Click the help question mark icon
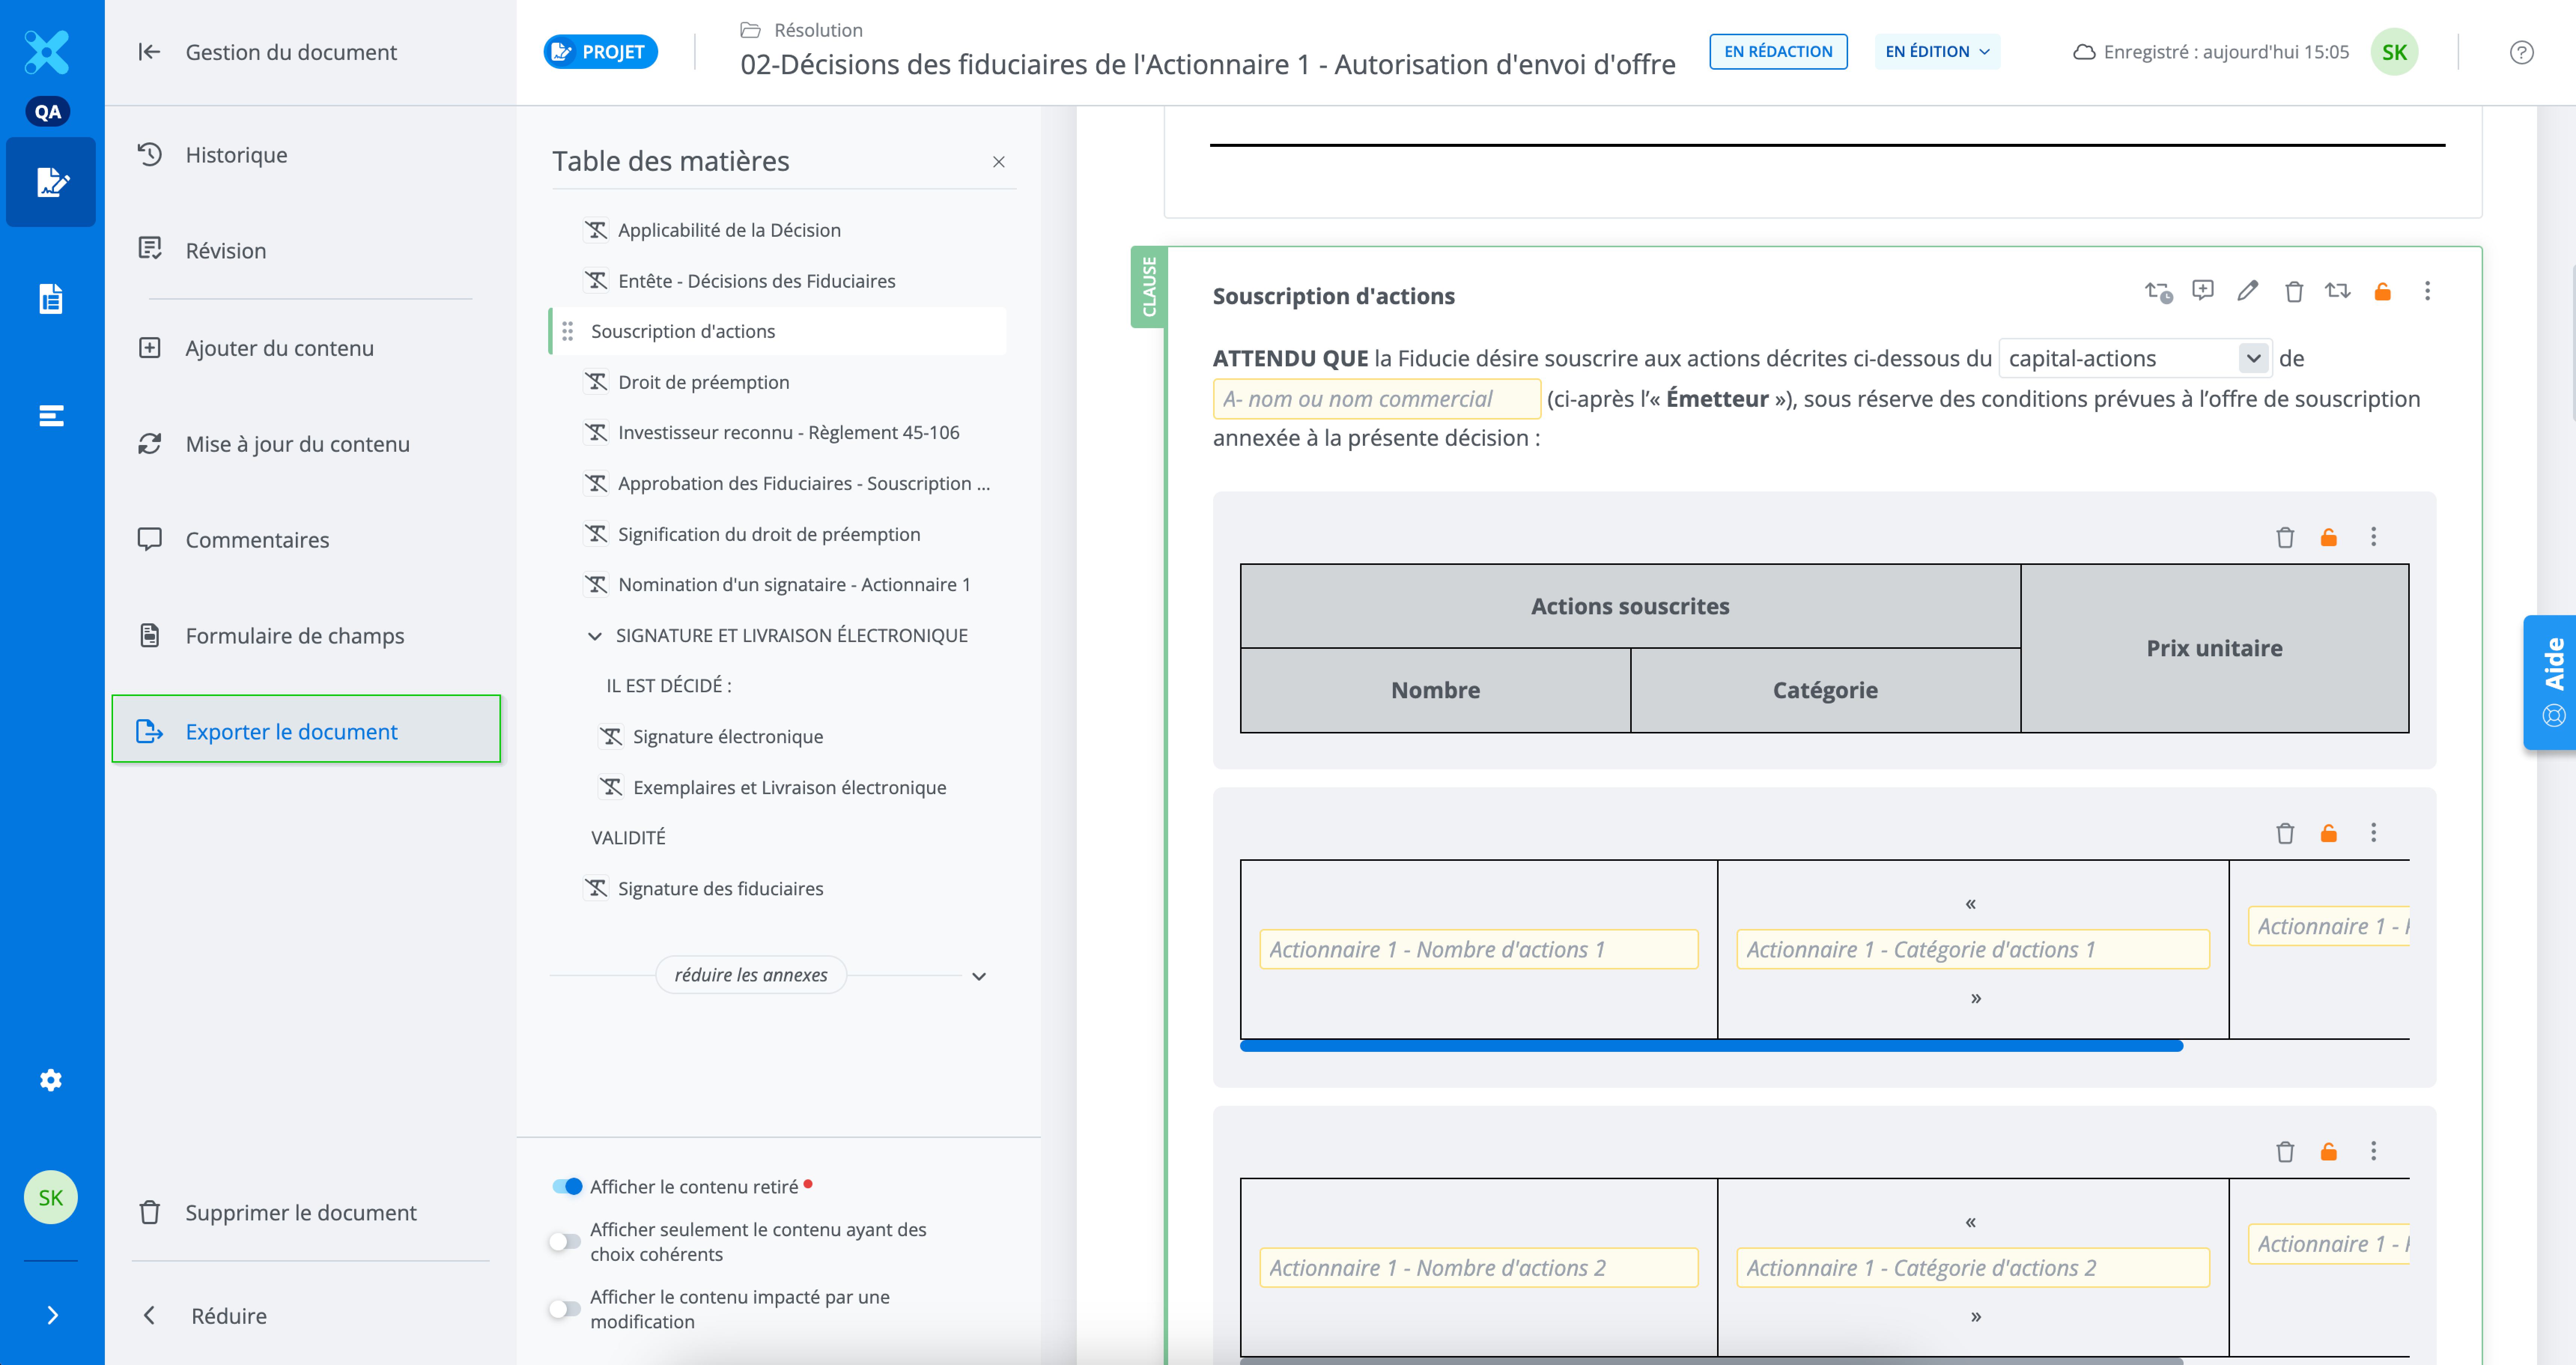Viewport: 2576px width, 1365px height. pyautogui.click(x=2521, y=52)
